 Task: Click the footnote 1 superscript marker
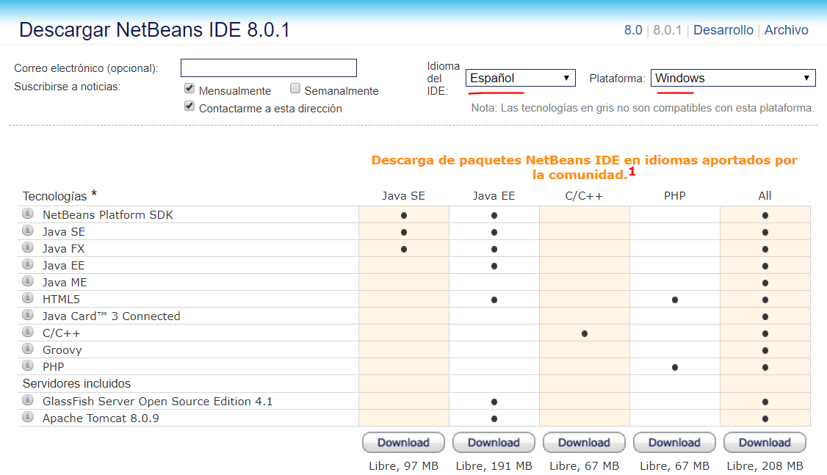pos(632,172)
